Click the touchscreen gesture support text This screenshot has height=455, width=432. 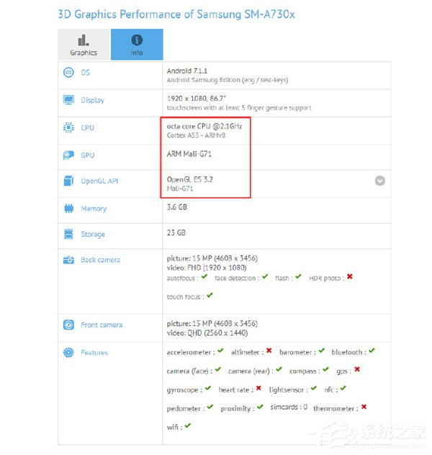coord(239,108)
